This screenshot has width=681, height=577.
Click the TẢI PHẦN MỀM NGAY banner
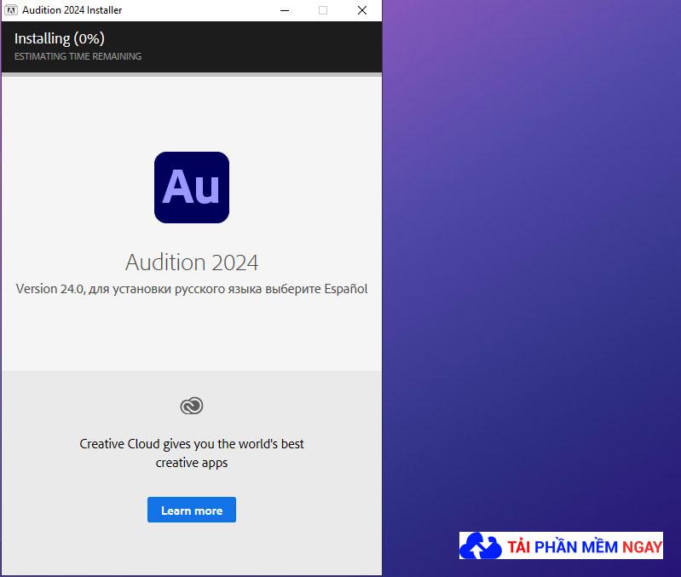point(561,545)
